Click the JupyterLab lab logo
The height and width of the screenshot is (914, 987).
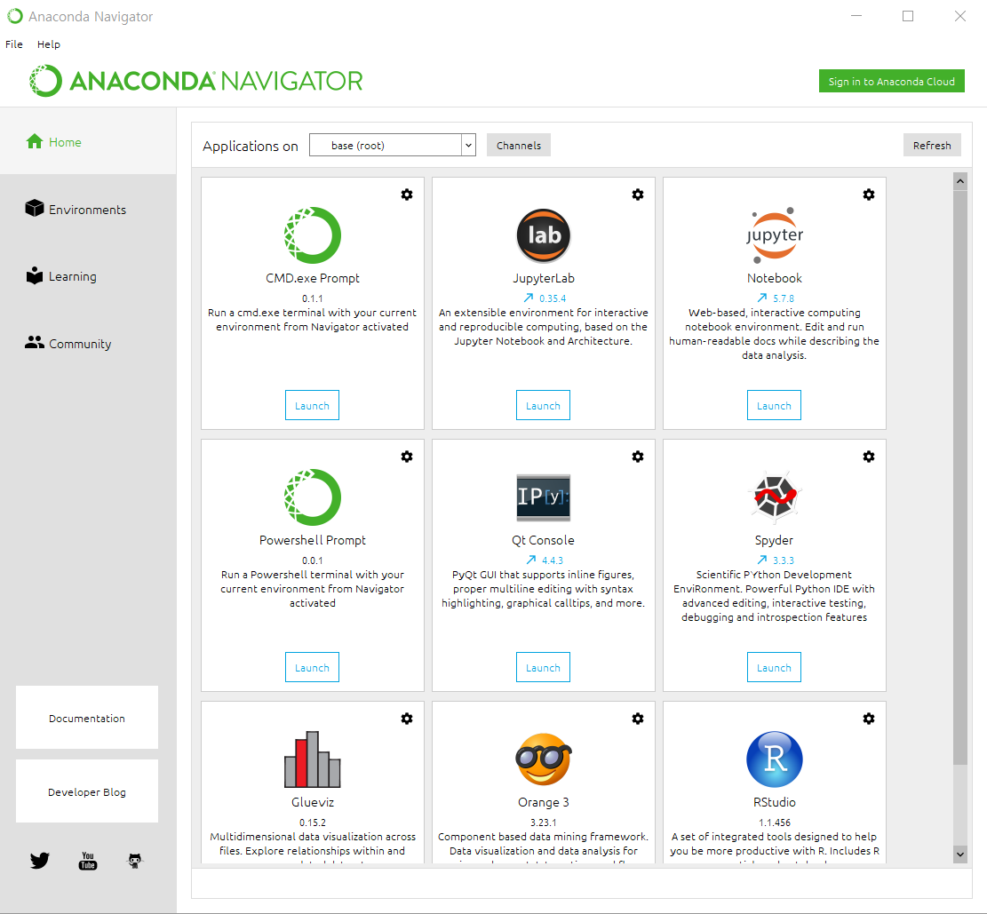[543, 235]
